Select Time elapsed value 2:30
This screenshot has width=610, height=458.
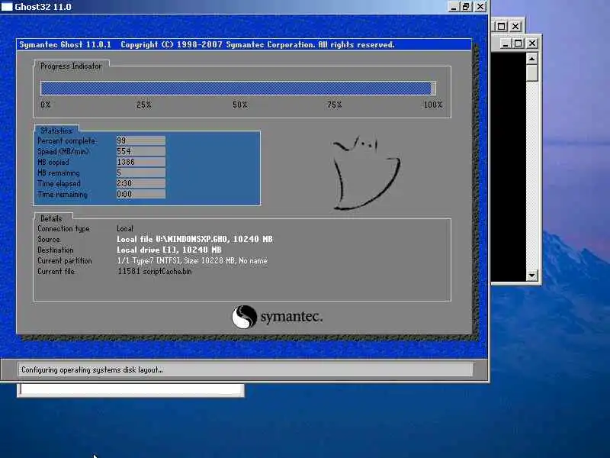(x=141, y=183)
